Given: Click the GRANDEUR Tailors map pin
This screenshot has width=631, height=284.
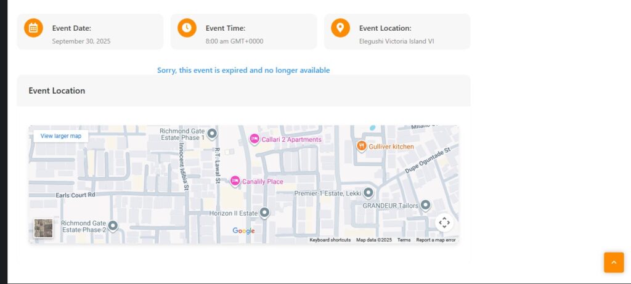Looking at the screenshot, I should (425, 205).
